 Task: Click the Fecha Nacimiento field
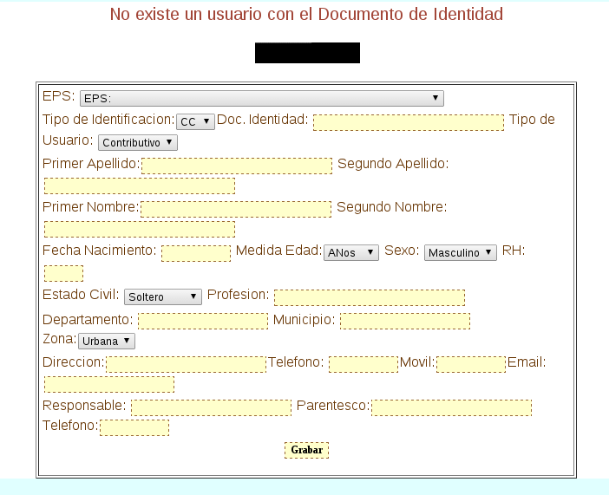[x=196, y=253]
